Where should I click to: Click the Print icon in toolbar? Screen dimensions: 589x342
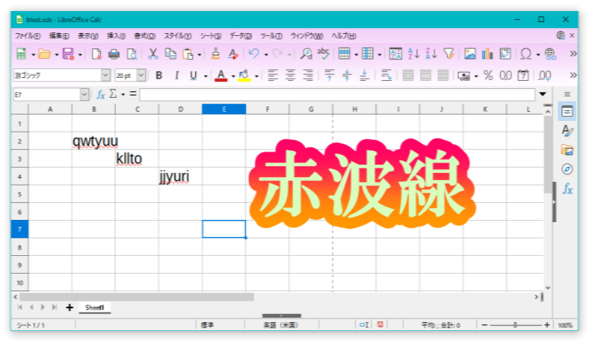click(x=114, y=54)
